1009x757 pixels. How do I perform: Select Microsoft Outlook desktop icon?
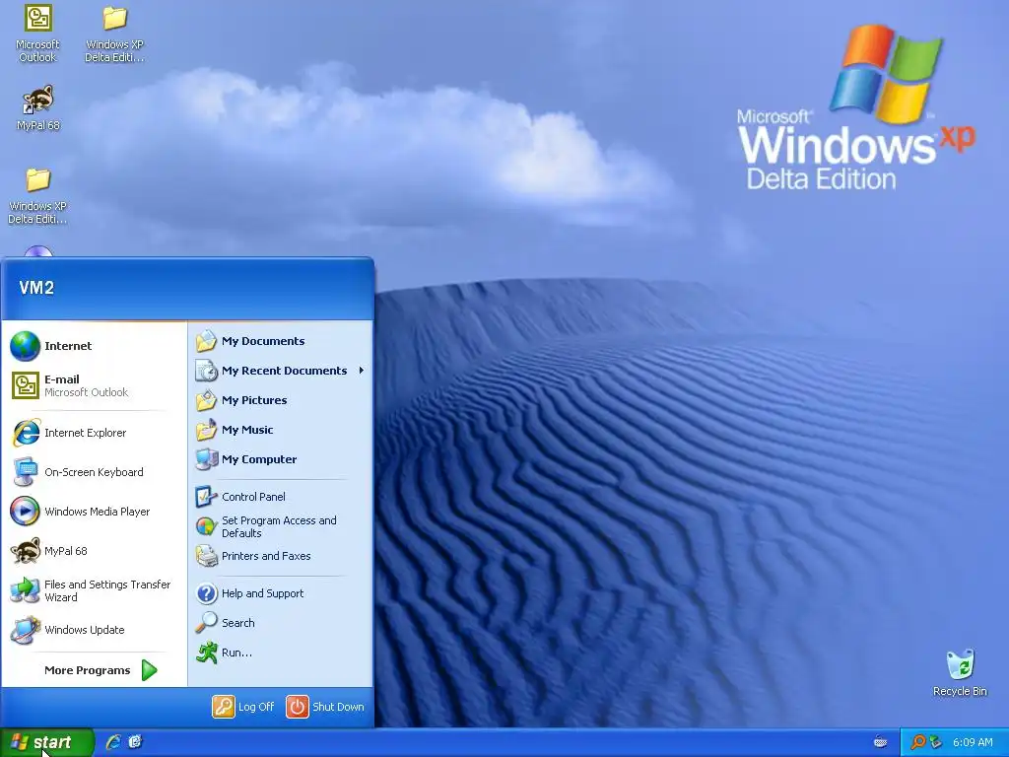point(38,34)
